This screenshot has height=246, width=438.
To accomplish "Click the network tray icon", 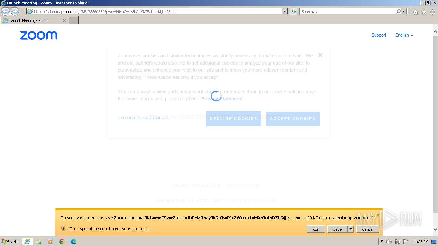I will click(397, 242).
